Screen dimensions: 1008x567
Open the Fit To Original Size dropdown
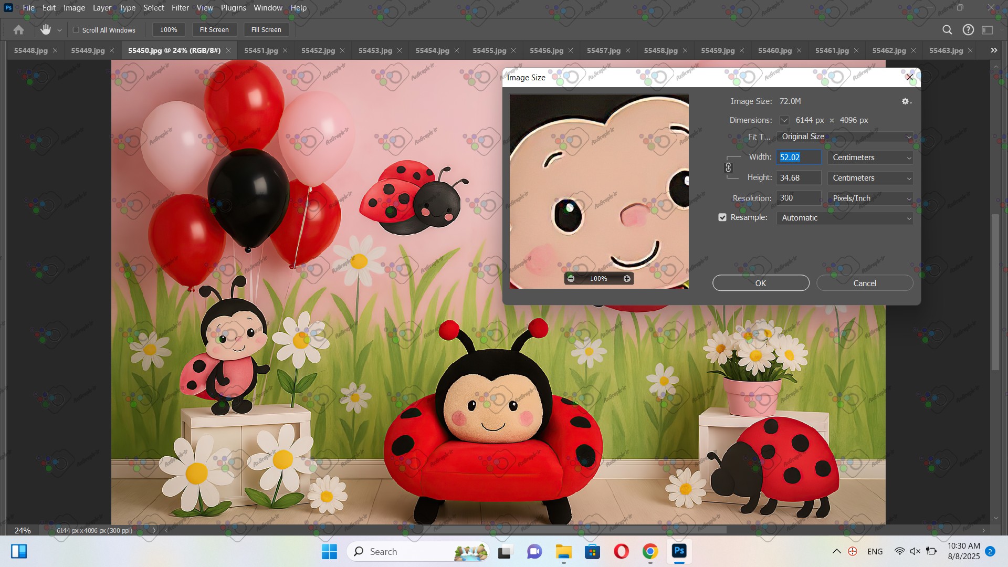[x=844, y=136]
